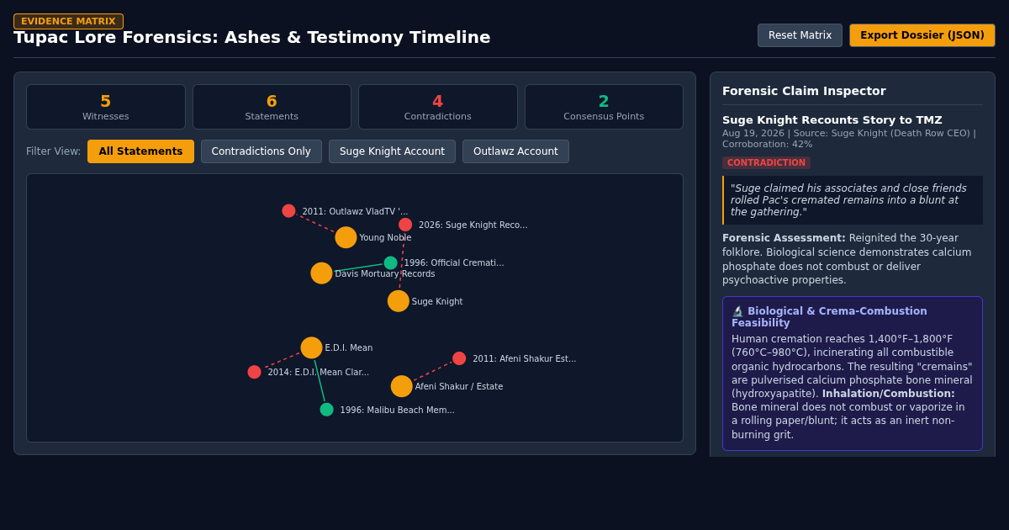Image resolution: width=1009 pixels, height=530 pixels.
Task: Click the EVIDENCE MATRIX badge
Action: (68, 21)
